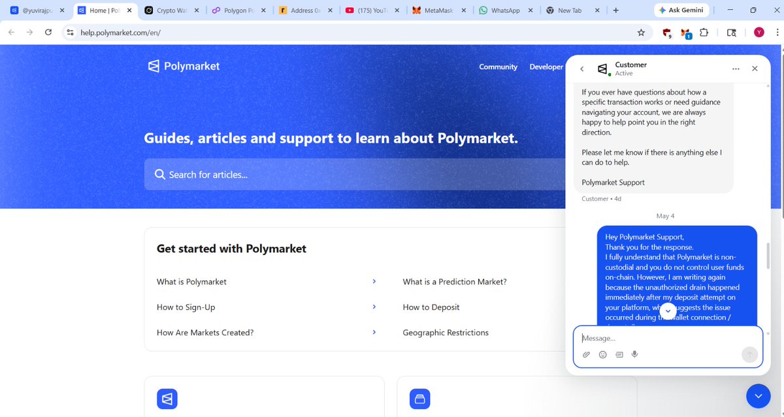Open the Geographic Restrictions article
The height and width of the screenshot is (417, 784).
click(446, 333)
